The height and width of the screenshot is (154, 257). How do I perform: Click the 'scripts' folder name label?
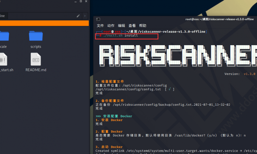(36, 47)
